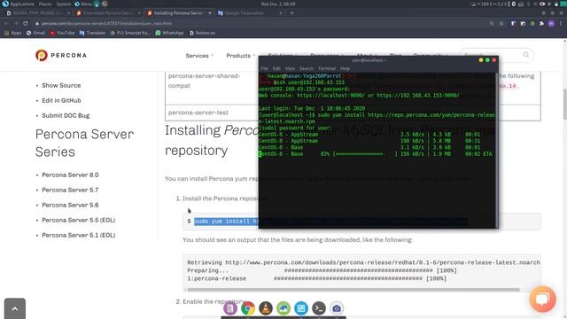
Task: Open the purple notes app in dock
Action: click(x=230, y=308)
